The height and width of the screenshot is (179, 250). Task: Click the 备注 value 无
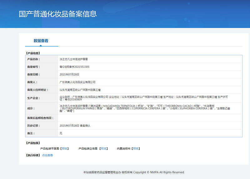(x=61, y=133)
